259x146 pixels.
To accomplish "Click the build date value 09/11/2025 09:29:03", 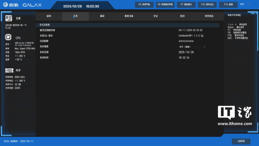I will 191,30.
